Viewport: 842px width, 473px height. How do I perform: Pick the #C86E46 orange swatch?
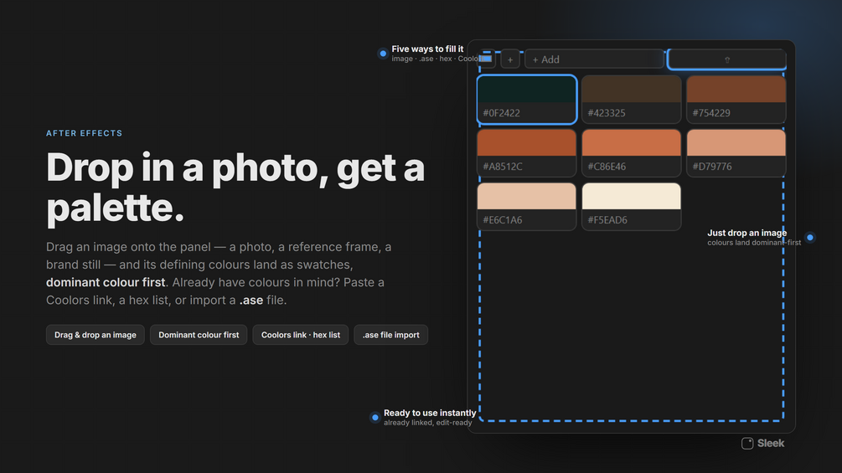tap(632, 153)
